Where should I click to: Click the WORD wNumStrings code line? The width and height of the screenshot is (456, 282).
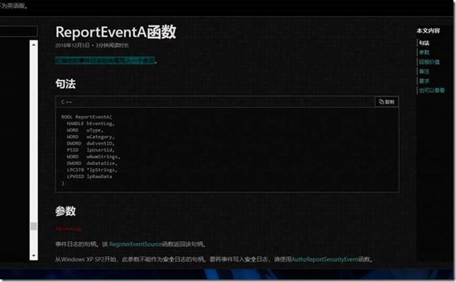click(93, 157)
